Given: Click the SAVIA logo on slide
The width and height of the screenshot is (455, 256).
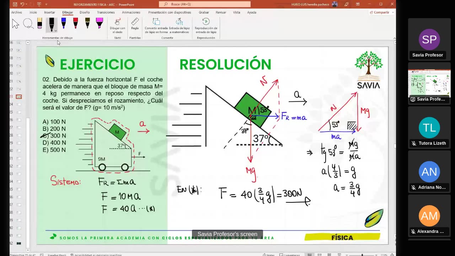Looking at the screenshot, I should tap(369, 70).
